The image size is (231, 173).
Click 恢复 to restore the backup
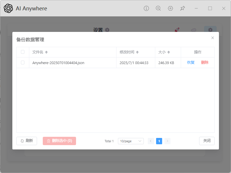(191, 63)
